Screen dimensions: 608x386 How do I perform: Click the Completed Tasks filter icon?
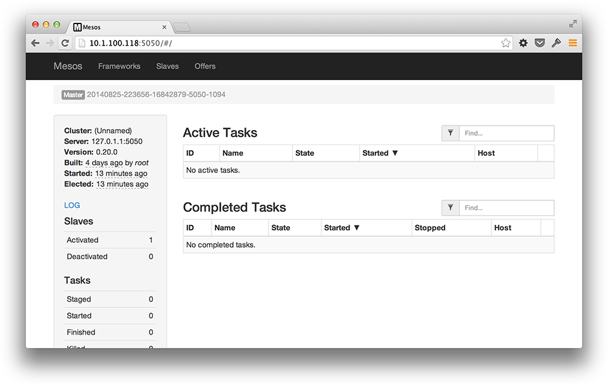click(450, 208)
